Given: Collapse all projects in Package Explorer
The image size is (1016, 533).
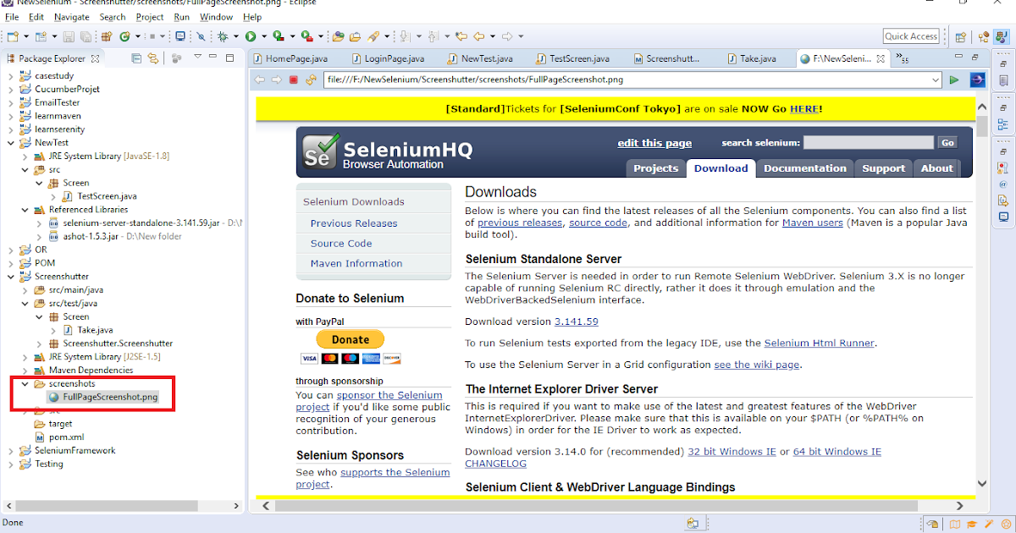Looking at the screenshot, I should coord(135,58).
